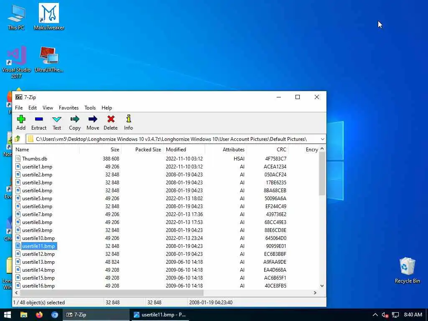Viewport: 428px width, 321px height.
Task: Sort by the Packed Size column
Action: [x=142, y=150]
